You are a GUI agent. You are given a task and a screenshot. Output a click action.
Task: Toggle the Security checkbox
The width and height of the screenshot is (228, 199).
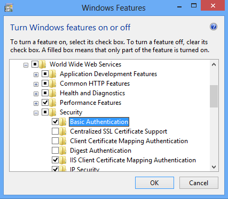click(x=45, y=112)
